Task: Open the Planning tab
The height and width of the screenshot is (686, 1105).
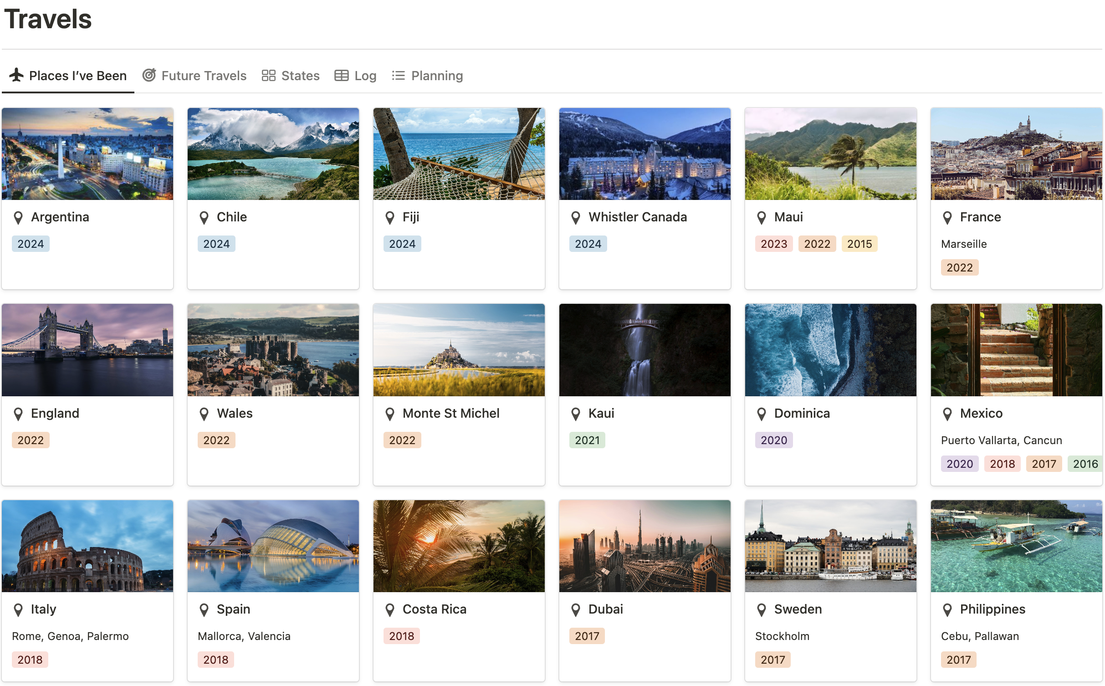Action: click(x=436, y=76)
